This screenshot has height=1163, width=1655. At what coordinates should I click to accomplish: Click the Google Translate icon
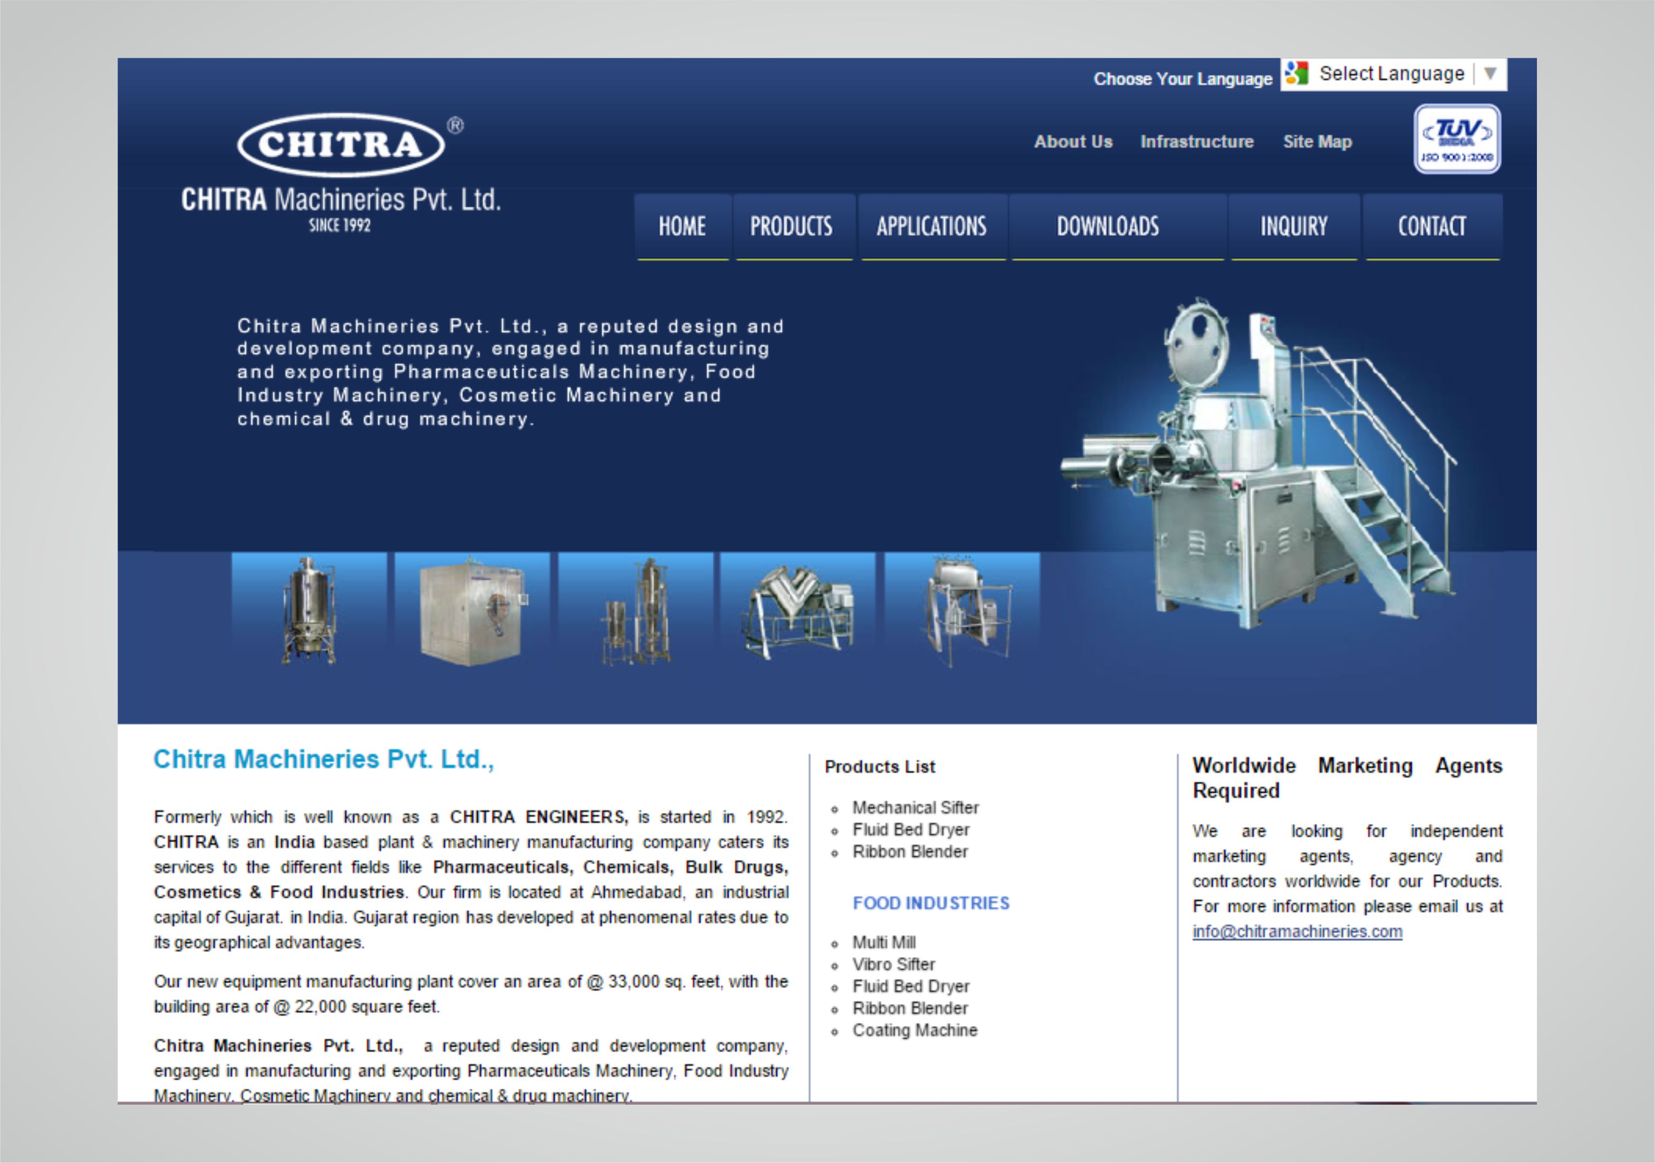[1297, 73]
